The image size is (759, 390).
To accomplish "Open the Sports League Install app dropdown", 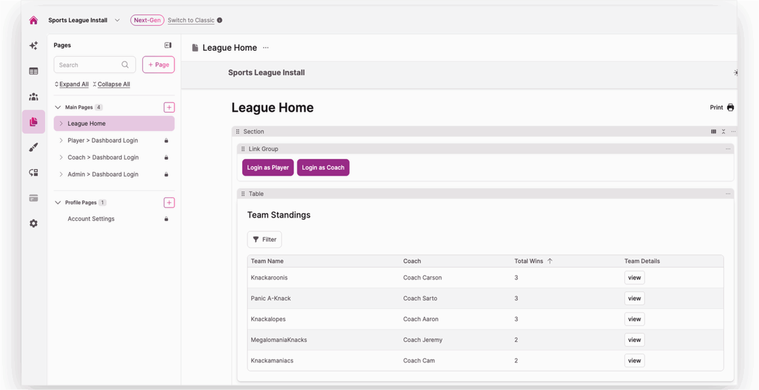I will point(117,20).
